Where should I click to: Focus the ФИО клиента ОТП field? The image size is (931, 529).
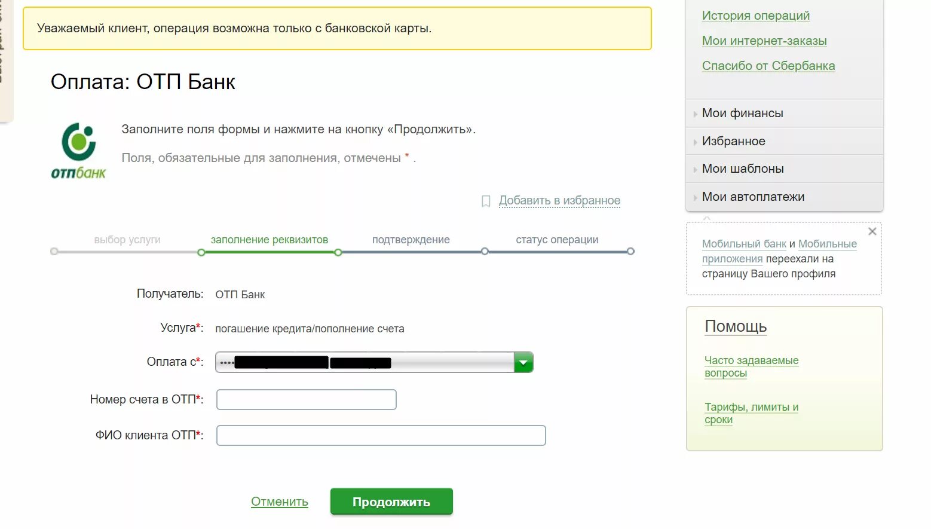(381, 435)
